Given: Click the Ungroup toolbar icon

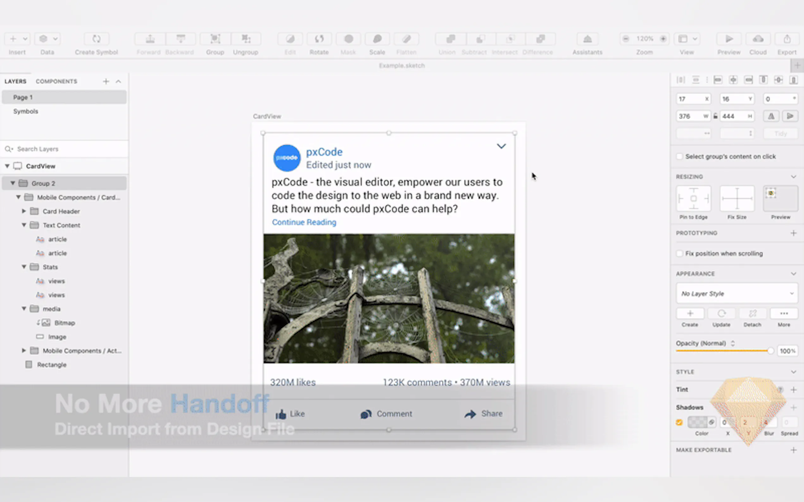Looking at the screenshot, I should [x=246, y=39].
